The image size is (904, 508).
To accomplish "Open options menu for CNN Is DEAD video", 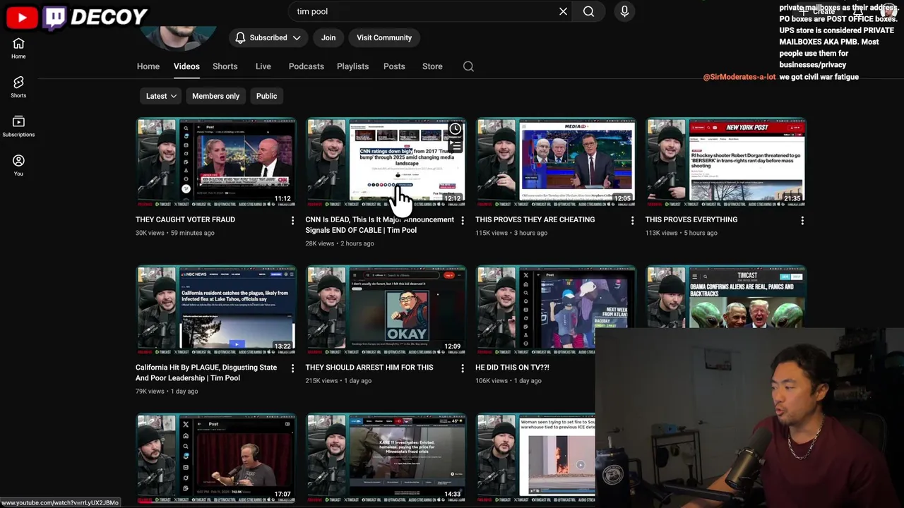I will tap(463, 221).
